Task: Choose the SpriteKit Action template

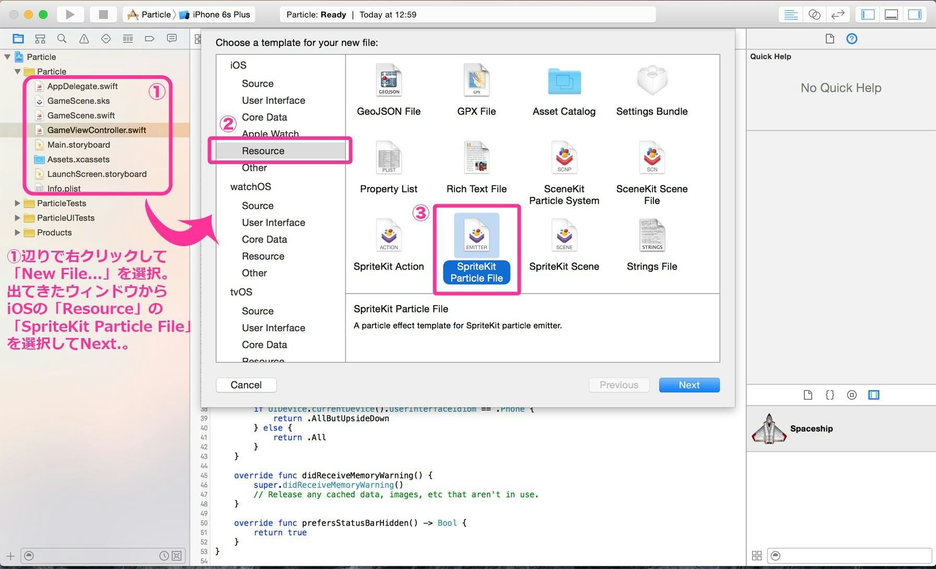Action: [389, 245]
